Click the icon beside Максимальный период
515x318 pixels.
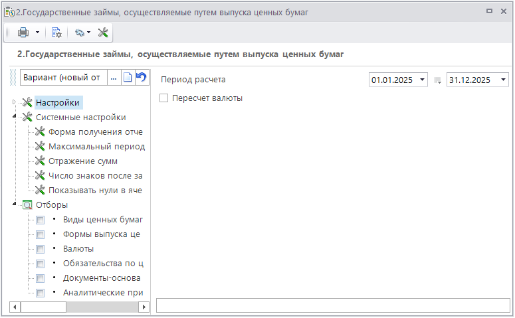click(x=40, y=146)
